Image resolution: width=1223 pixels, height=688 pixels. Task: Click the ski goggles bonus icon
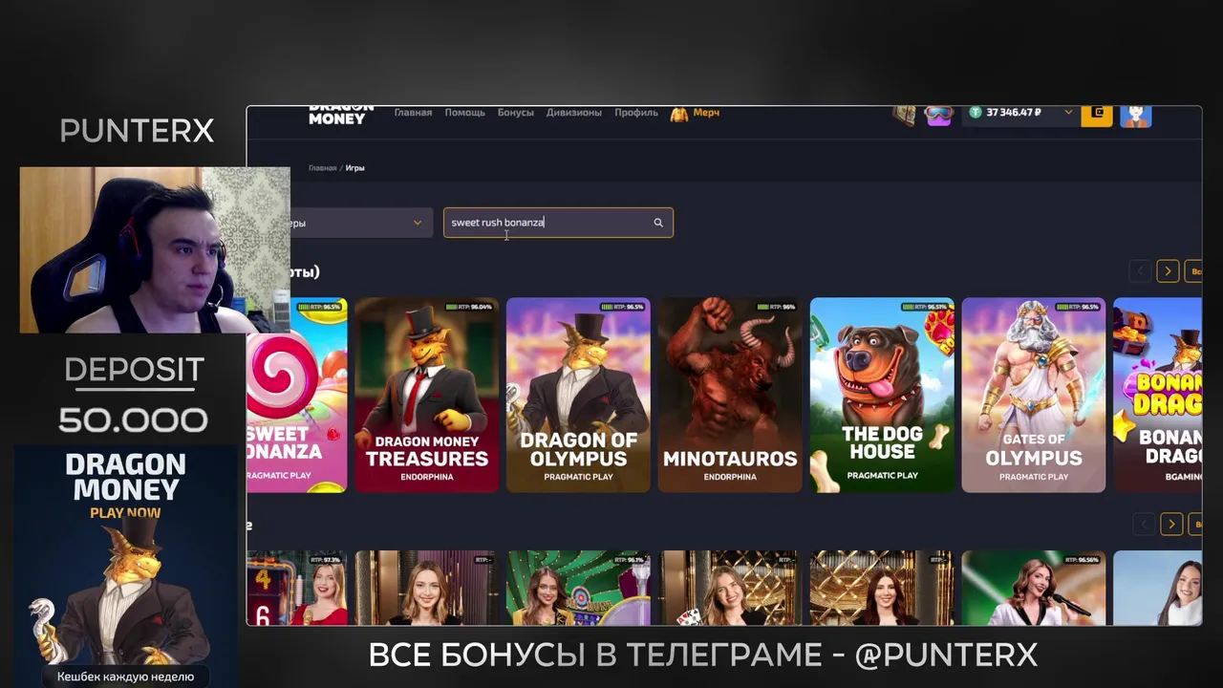pyautogui.click(x=939, y=116)
